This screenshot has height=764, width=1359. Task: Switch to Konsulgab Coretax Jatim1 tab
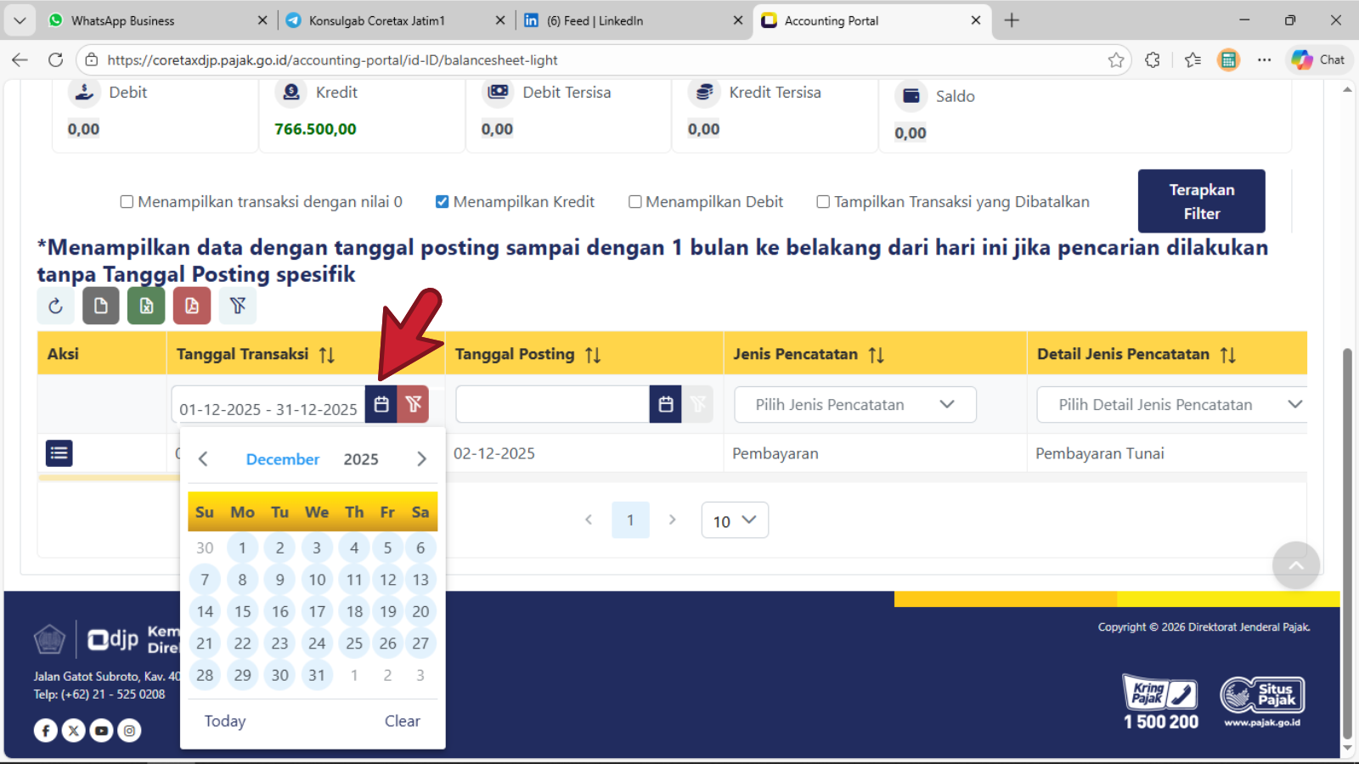click(x=376, y=20)
